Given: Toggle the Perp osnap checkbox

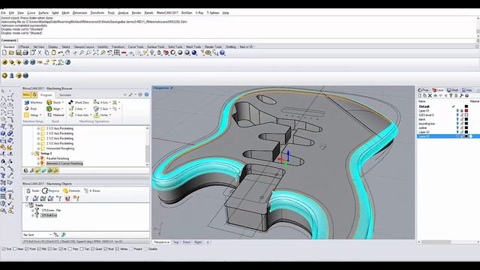Looking at the screenshot, I should pyautogui.click(x=70, y=249).
